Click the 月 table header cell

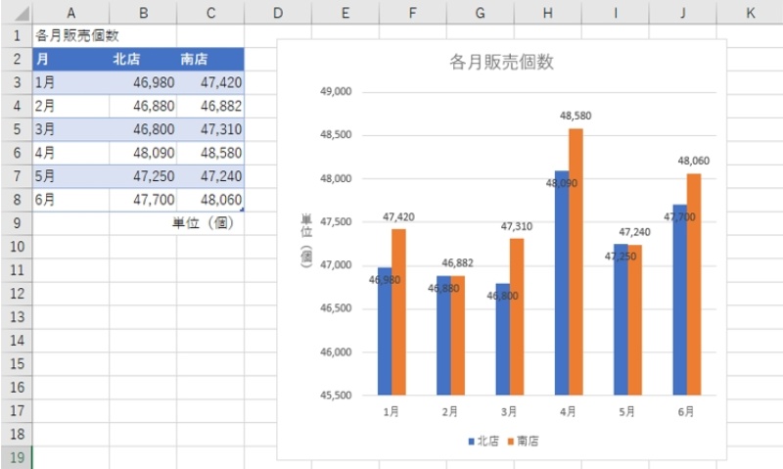(70, 59)
